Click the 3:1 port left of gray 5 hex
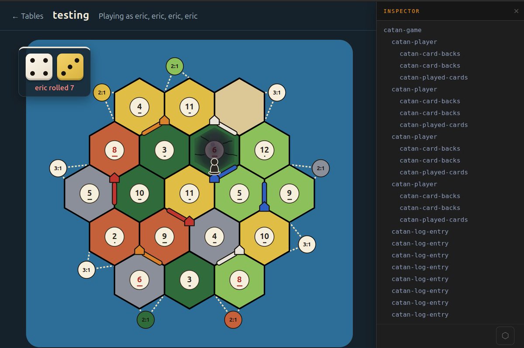 click(x=58, y=168)
